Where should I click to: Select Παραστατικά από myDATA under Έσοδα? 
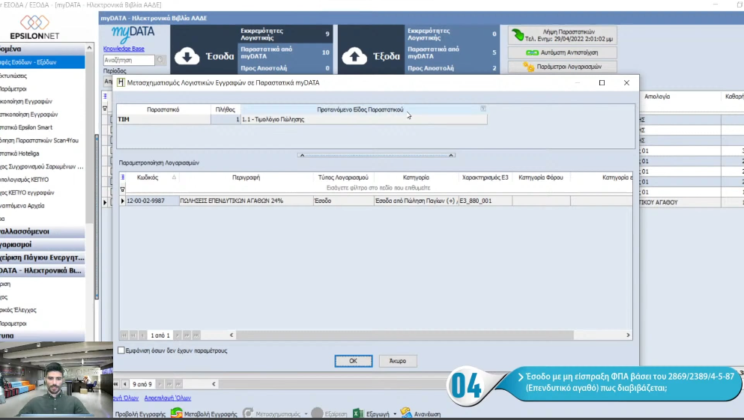[285, 52]
